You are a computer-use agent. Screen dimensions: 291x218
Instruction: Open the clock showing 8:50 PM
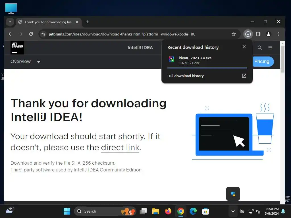click(272, 211)
